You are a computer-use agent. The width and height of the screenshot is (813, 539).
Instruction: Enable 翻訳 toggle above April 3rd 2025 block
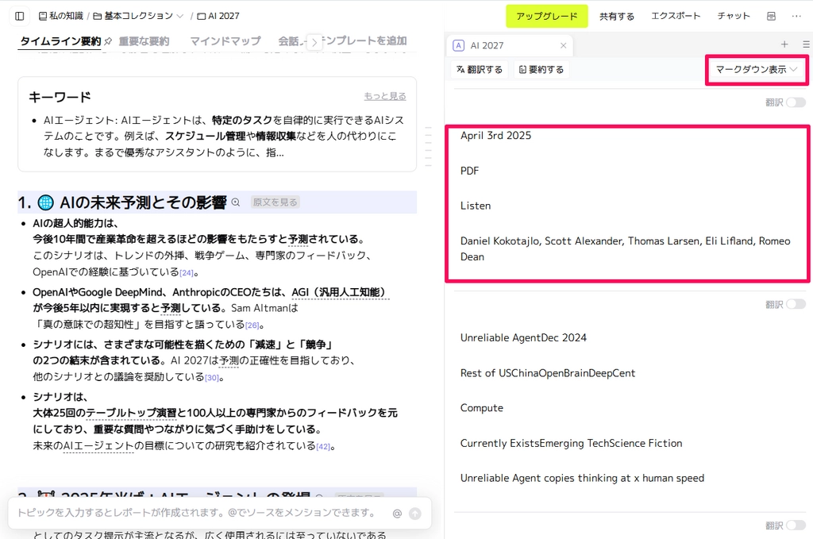coord(795,102)
